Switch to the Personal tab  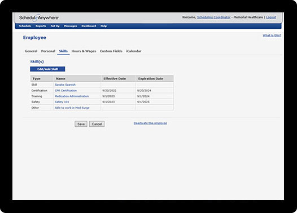pos(48,51)
